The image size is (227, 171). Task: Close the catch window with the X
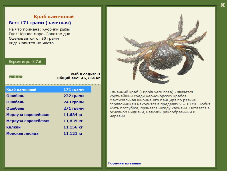pos(223,5)
